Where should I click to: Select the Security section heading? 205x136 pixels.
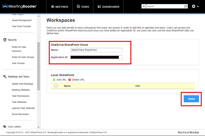point(12,40)
